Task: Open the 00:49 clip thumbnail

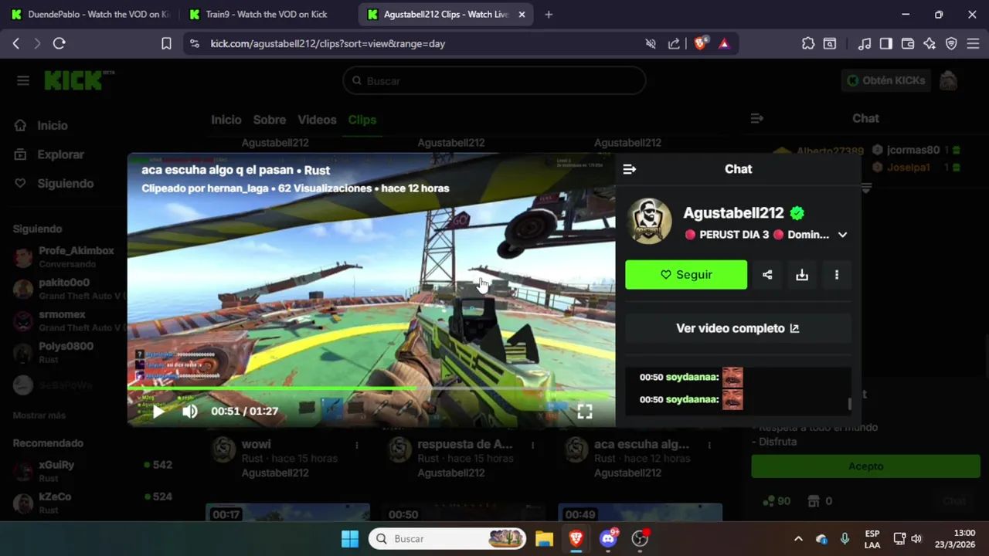Action: click(640, 514)
